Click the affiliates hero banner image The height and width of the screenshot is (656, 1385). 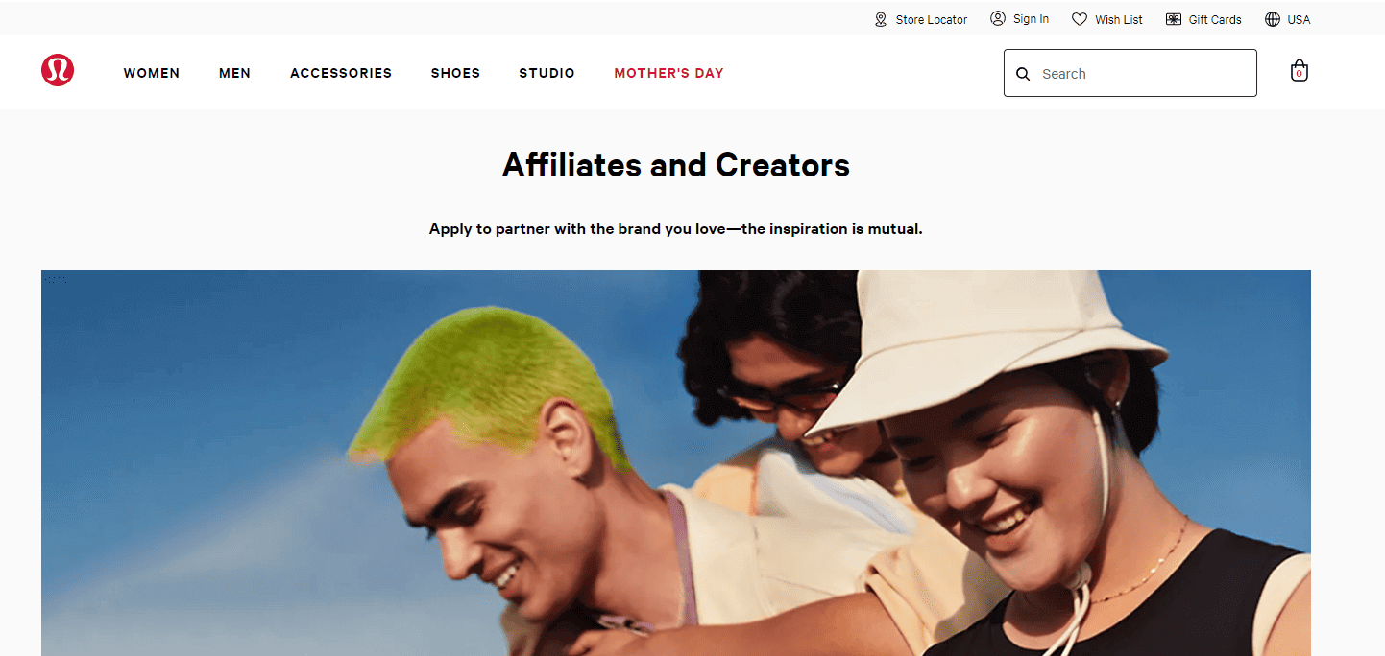coord(676,463)
